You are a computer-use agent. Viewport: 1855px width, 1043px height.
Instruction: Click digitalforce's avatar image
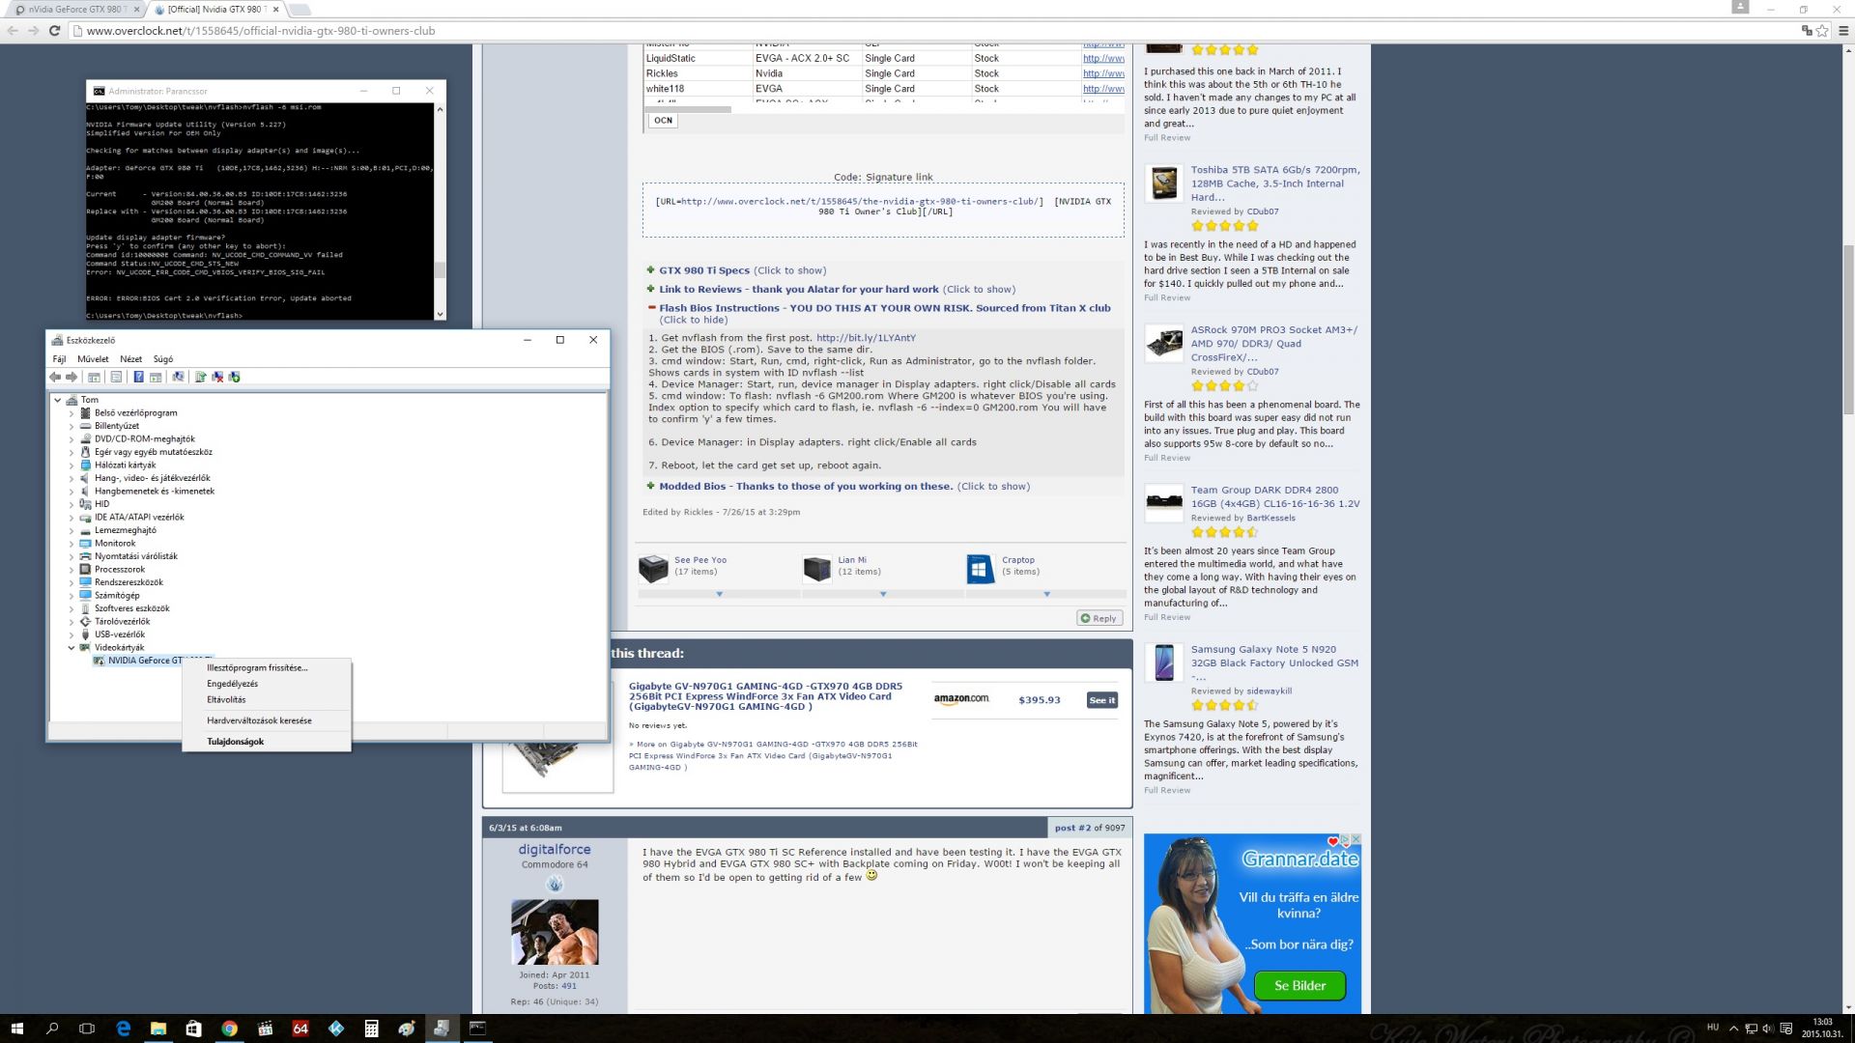tap(555, 932)
